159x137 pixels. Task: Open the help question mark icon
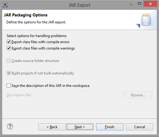(10, 126)
